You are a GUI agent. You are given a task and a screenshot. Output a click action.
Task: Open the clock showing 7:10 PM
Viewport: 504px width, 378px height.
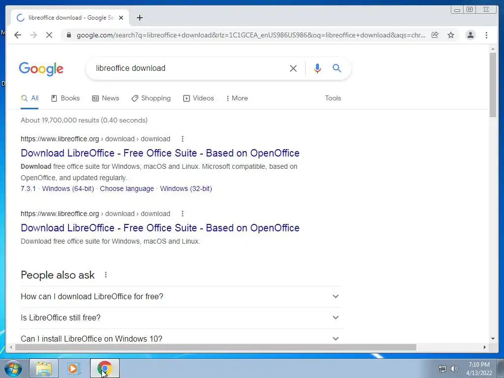[479, 369]
